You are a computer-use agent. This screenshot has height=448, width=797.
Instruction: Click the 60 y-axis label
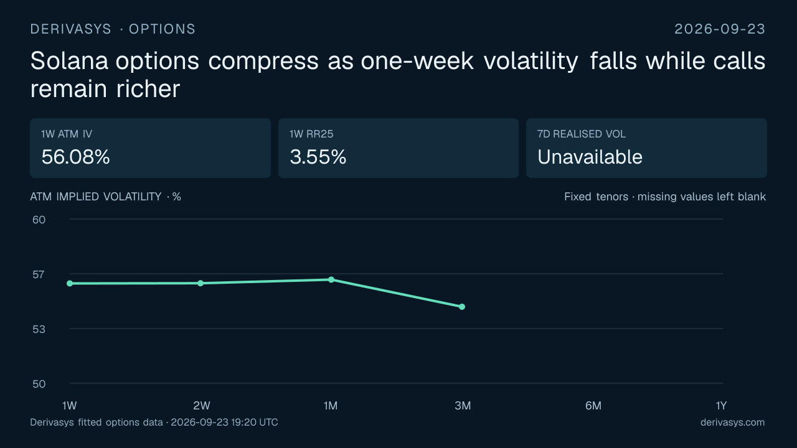tap(39, 220)
